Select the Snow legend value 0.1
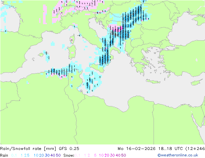 [77, 155]
